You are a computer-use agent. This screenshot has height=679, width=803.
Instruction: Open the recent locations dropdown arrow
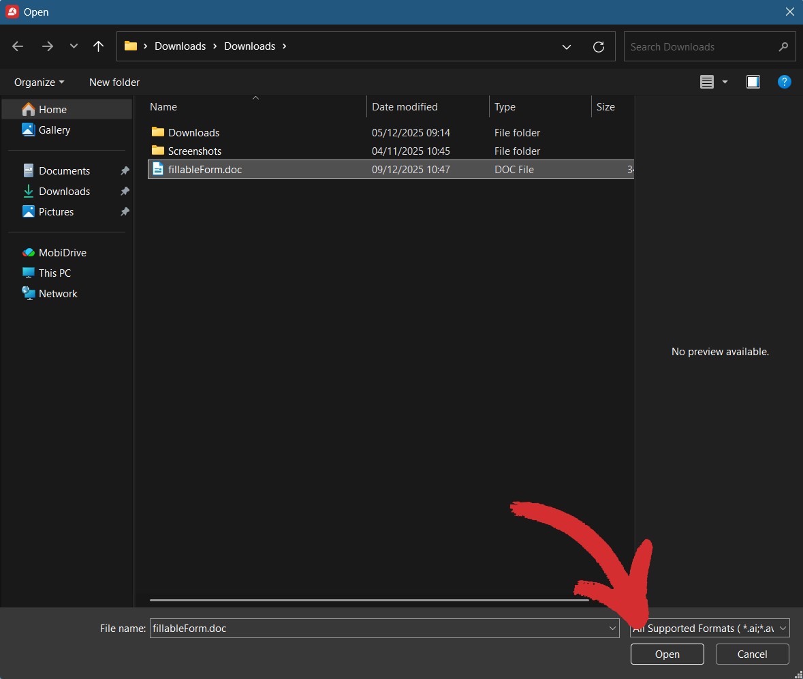pos(74,46)
